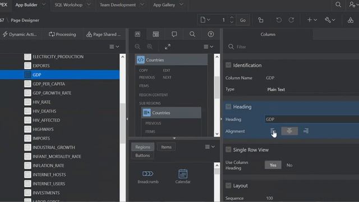Switch to Page Shared Components tab
359x202 pixels.
[x=103, y=34]
